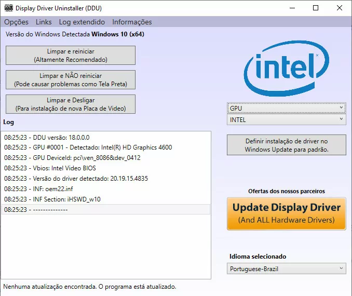Open the Opções menu
This screenshot has width=352, height=296.
17,22
